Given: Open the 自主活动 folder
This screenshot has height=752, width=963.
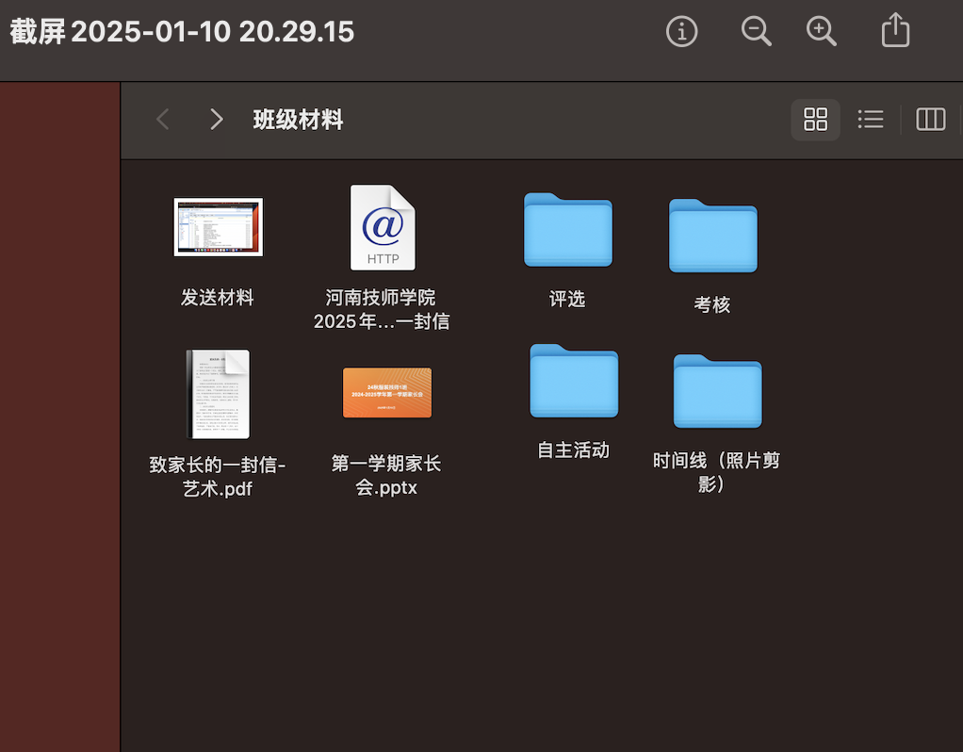Looking at the screenshot, I should coord(574,381).
